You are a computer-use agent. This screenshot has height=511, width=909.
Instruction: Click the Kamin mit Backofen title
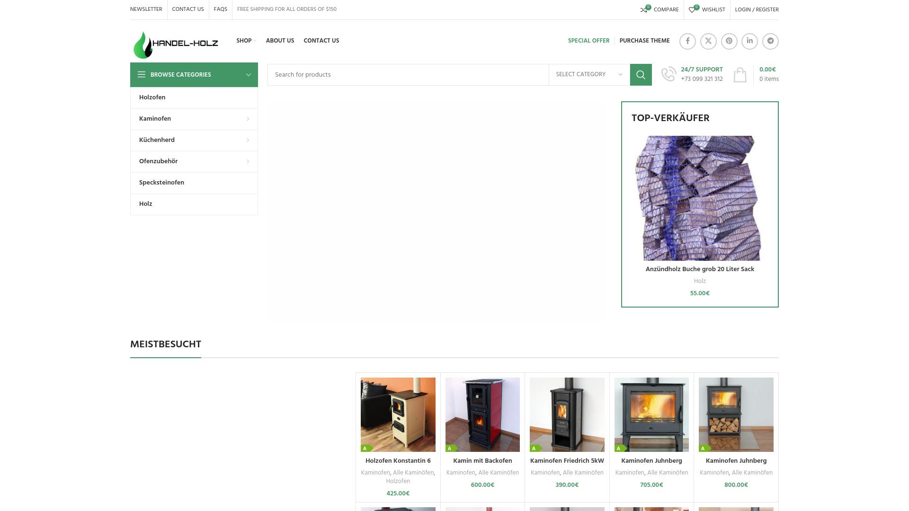pos(482,461)
